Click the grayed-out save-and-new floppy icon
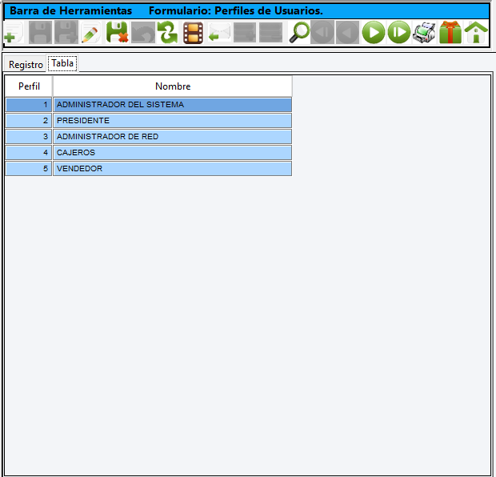Screen dimensions: 496x477 66,32
